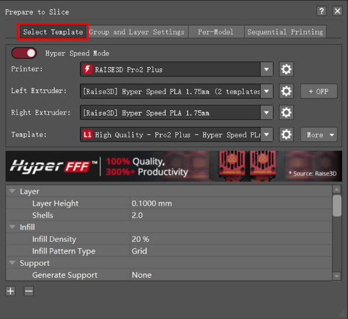
Task: Collapse the Infill settings group
Action: (12, 227)
